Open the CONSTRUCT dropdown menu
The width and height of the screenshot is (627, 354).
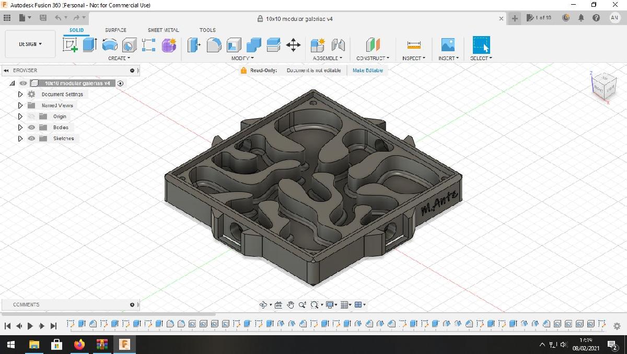tap(373, 58)
